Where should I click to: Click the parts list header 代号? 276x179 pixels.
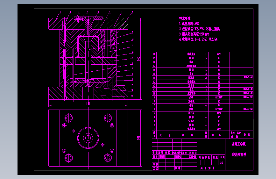point(165,135)
